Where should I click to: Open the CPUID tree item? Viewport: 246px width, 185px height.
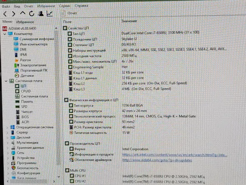click(x=23, y=91)
